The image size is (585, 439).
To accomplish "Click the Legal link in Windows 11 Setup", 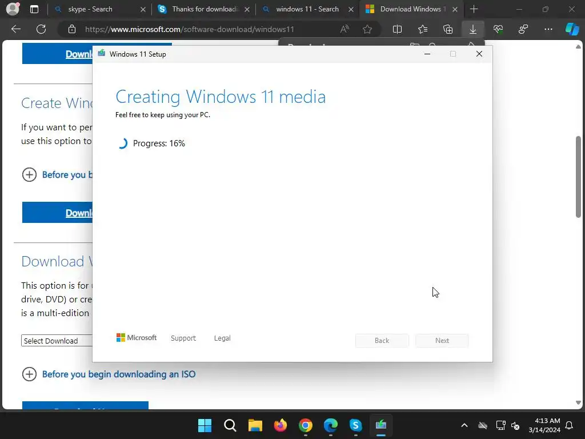I will pyautogui.click(x=222, y=338).
